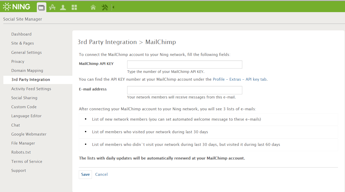Image resolution: width=345 pixels, height=192 pixels.
Task: Click 'Type the number of your MailChimp' hint
Action: (166, 72)
